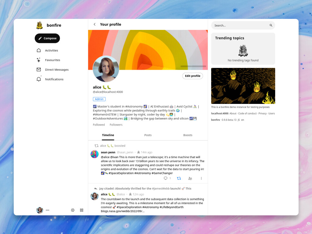312x234 pixels.
Task: Like sean penn's post with the fire icon
Action: coord(190,178)
